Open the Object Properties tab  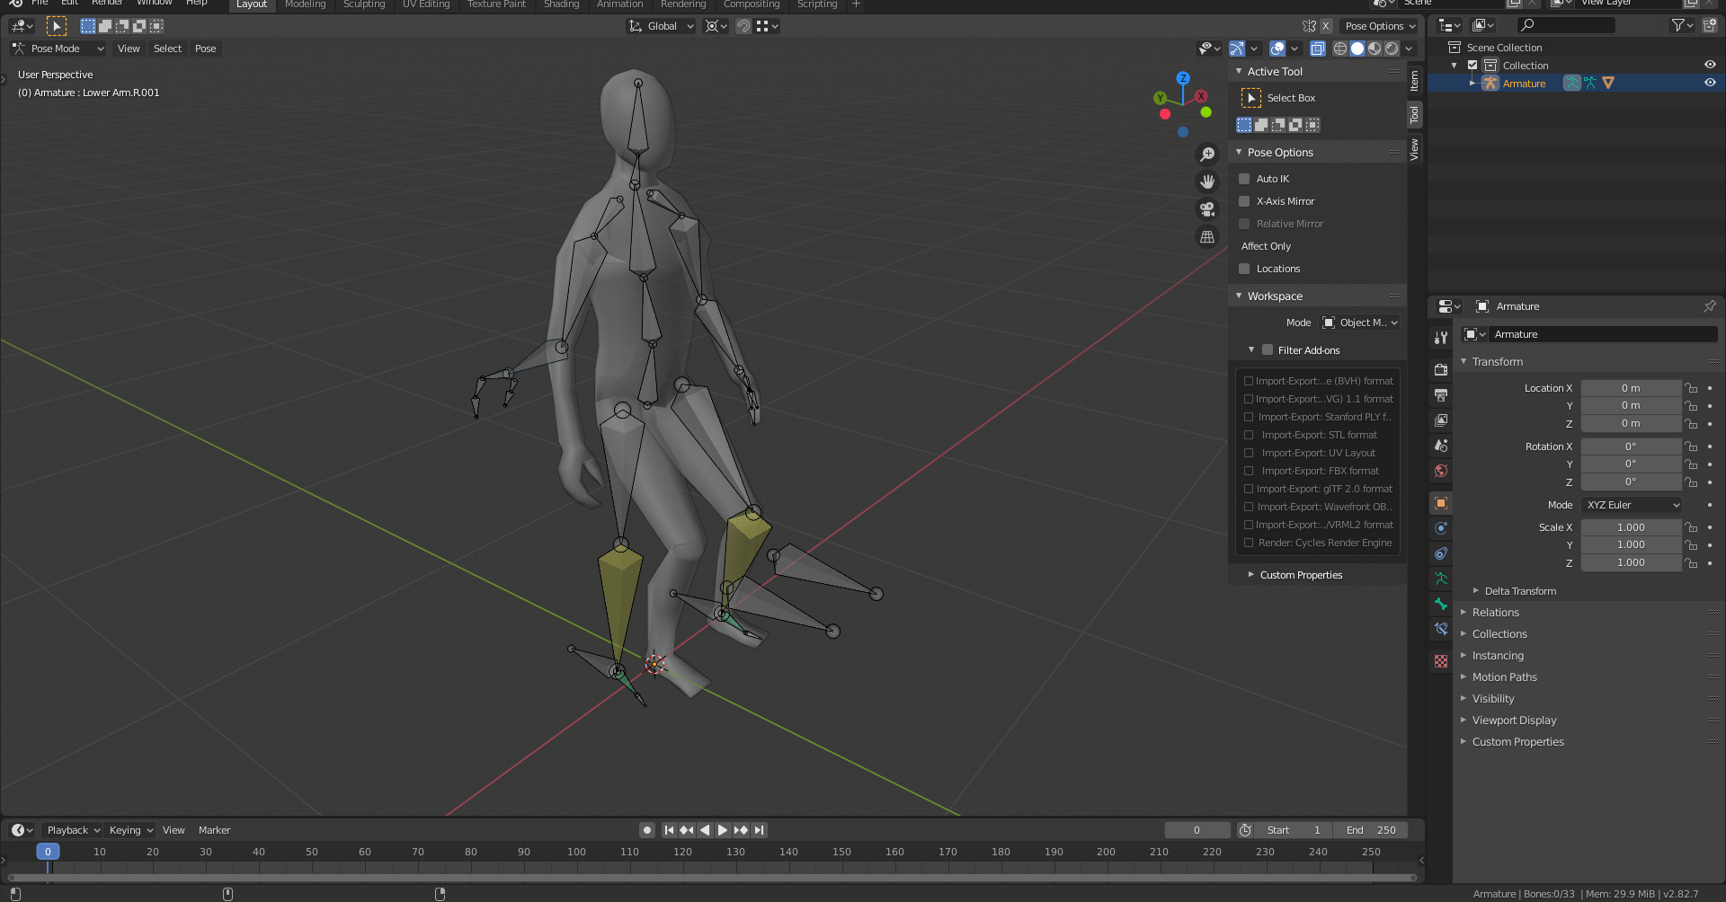click(1441, 503)
